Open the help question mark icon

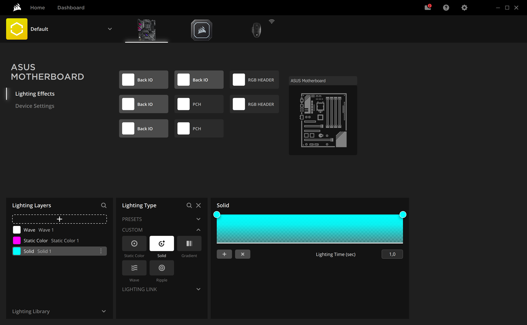pyautogui.click(x=446, y=8)
